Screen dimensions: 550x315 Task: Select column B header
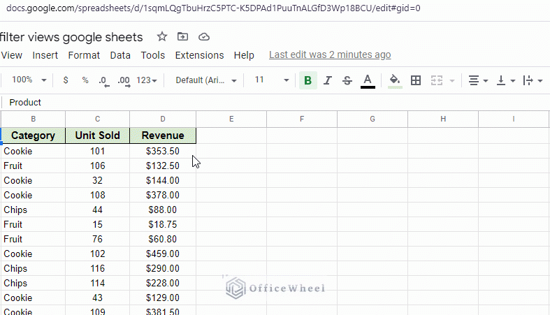point(33,119)
